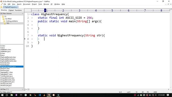Click line number 6 in the gutter
Viewport: 172px width, 97px height.
[28, 32]
